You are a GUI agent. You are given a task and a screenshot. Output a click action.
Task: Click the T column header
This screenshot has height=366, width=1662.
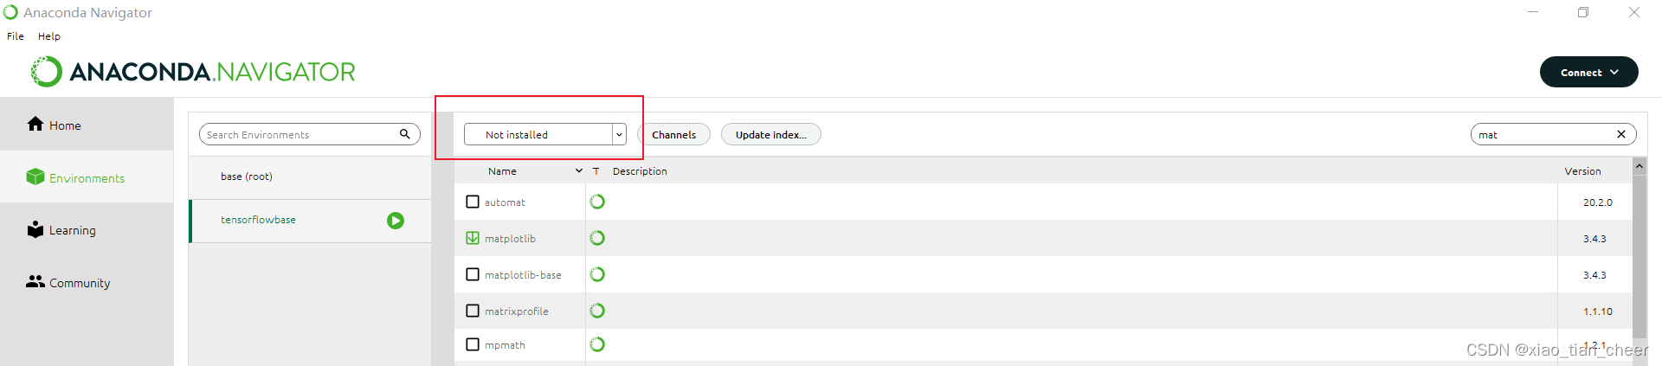[x=596, y=171]
